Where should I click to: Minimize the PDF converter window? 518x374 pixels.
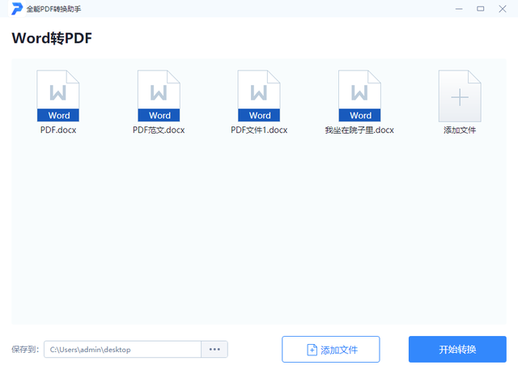(459, 9)
